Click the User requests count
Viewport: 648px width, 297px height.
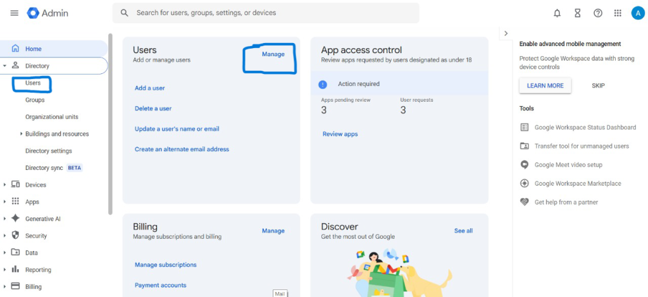(x=403, y=110)
